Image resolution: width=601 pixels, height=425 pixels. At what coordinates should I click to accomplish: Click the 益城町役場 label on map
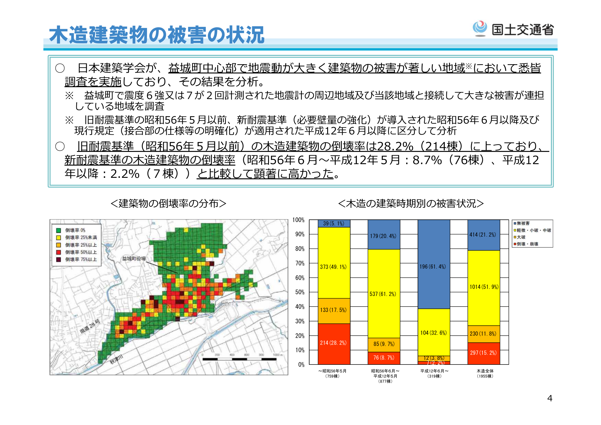134,259
